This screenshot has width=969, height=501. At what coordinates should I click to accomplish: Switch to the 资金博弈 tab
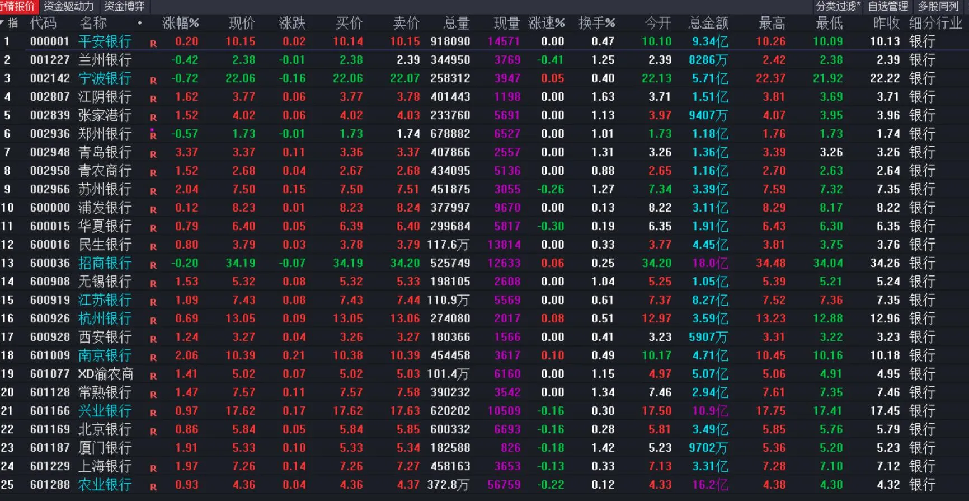124,6
